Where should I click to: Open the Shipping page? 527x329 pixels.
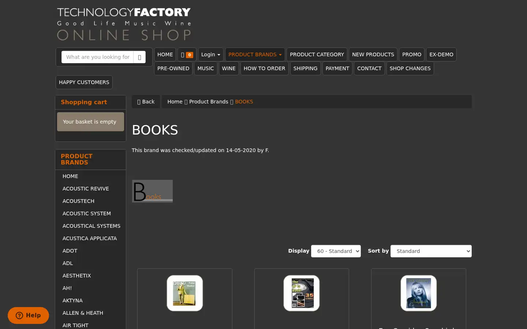(305, 68)
